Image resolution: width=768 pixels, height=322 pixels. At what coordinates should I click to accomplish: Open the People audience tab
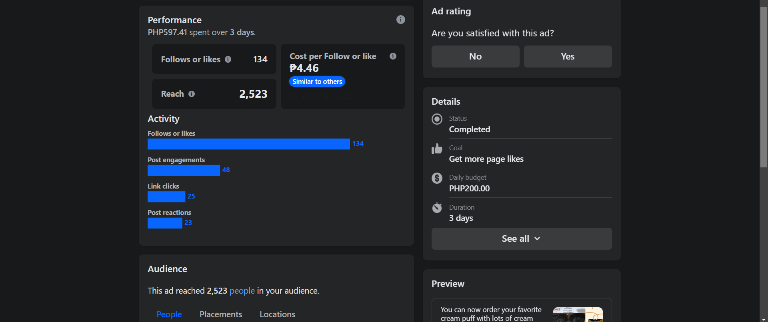[x=169, y=314]
